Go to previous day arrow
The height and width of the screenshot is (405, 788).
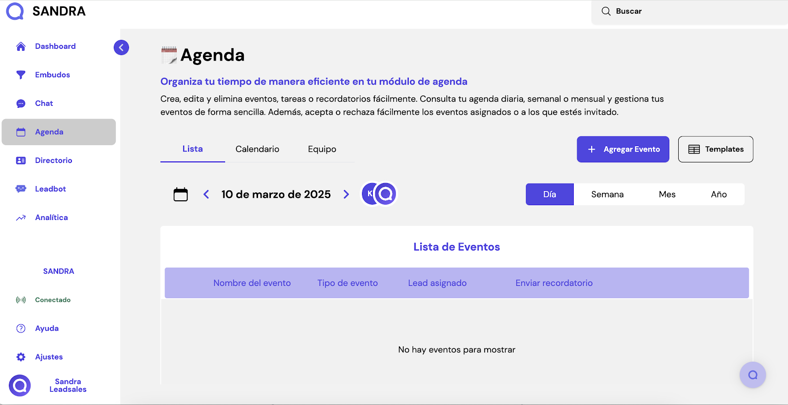[x=206, y=194]
